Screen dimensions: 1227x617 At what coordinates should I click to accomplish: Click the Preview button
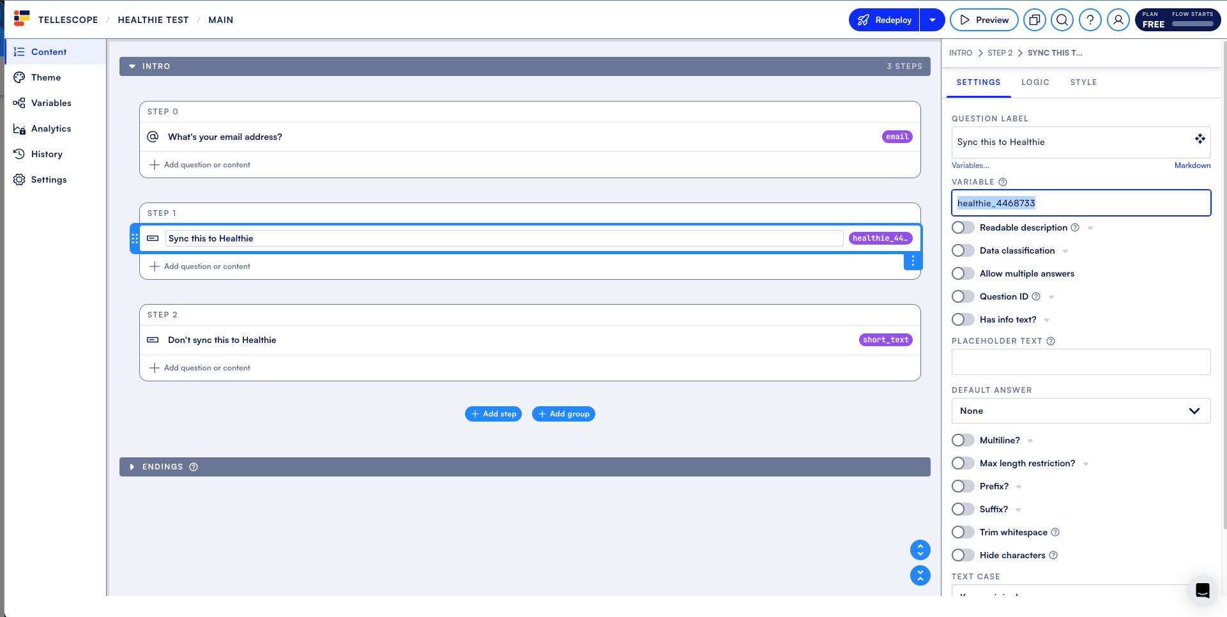pos(984,20)
